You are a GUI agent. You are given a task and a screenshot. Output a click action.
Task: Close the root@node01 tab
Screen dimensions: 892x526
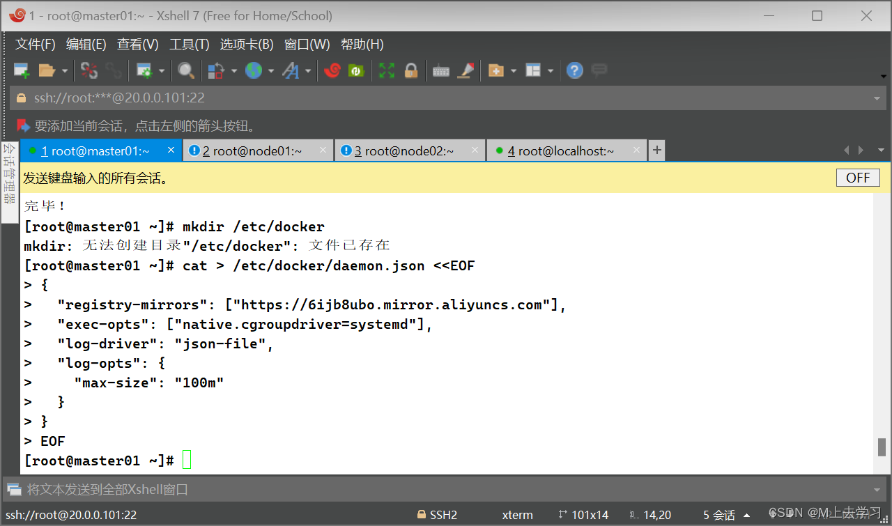[x=323, y=150]
